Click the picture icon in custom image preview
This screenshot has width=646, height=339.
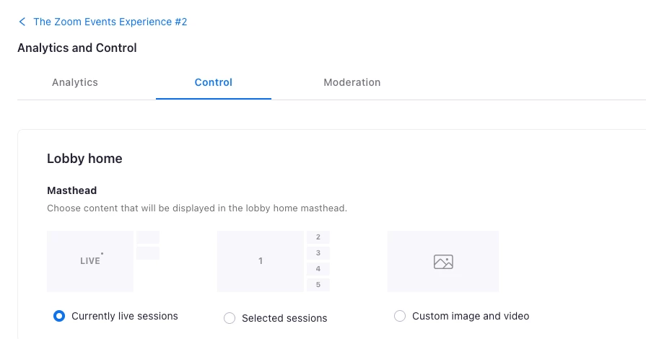443,262
